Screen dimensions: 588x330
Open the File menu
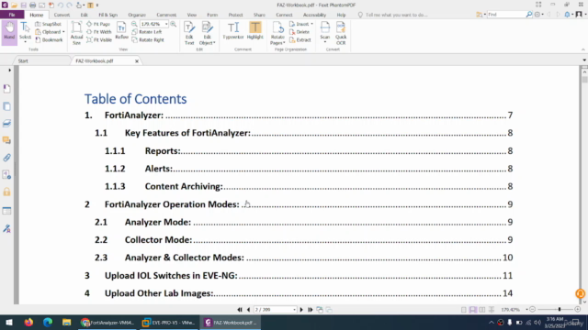(12, 15)
